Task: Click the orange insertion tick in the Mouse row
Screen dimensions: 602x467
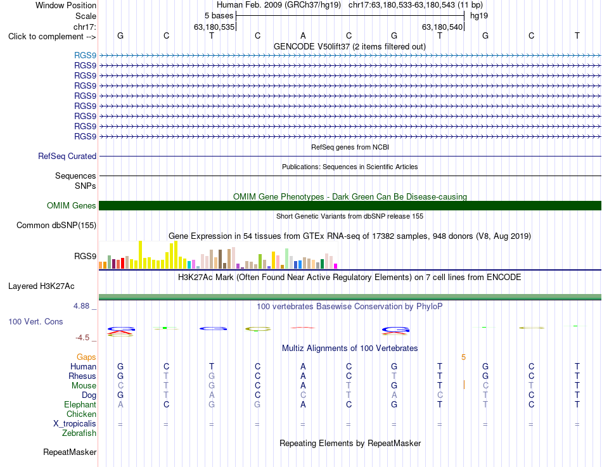Action: [x=464, y=385]
